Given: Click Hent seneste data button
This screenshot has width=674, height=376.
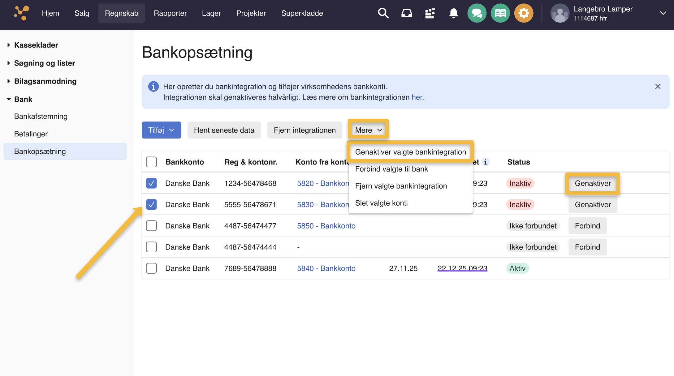Looking at the screenshot, I should coord(224,130).
